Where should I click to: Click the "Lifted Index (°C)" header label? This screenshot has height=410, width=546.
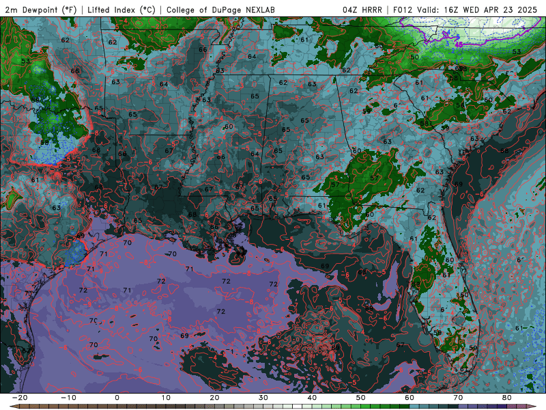(121, 10)
